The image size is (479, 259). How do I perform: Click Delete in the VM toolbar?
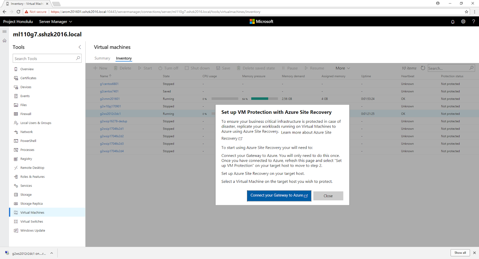coord(122,68)
